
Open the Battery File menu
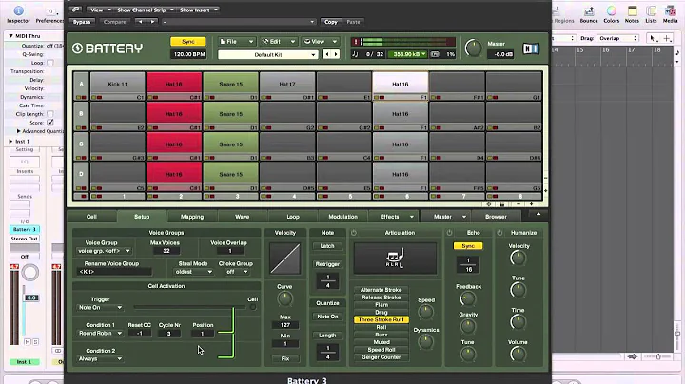236,42
